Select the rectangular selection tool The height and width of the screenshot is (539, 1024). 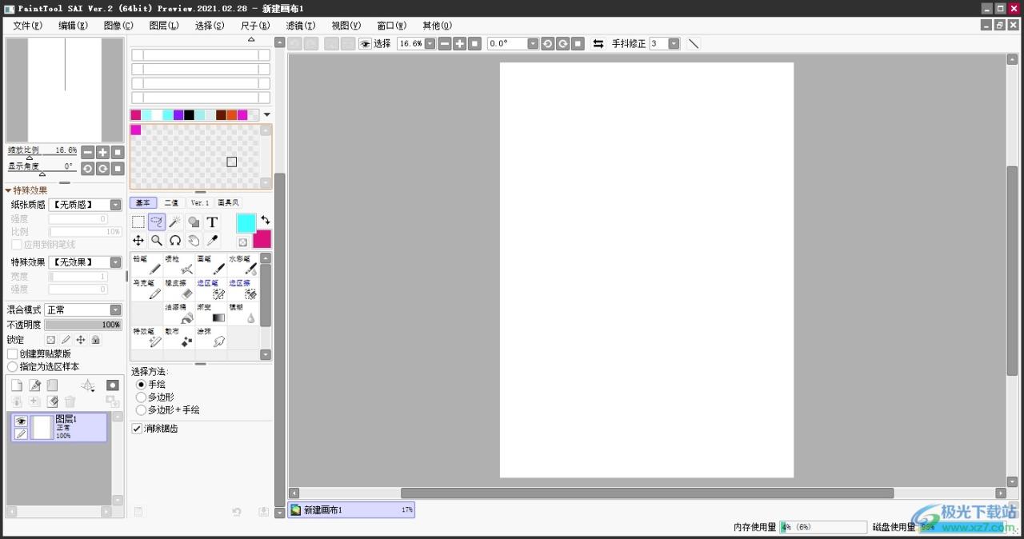point(138,222)
